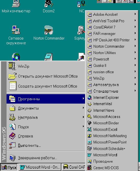The image size is (140, 171).
Task: Select the SqlAny desktop shortcut icon
Action: click(x=81, y=30)
